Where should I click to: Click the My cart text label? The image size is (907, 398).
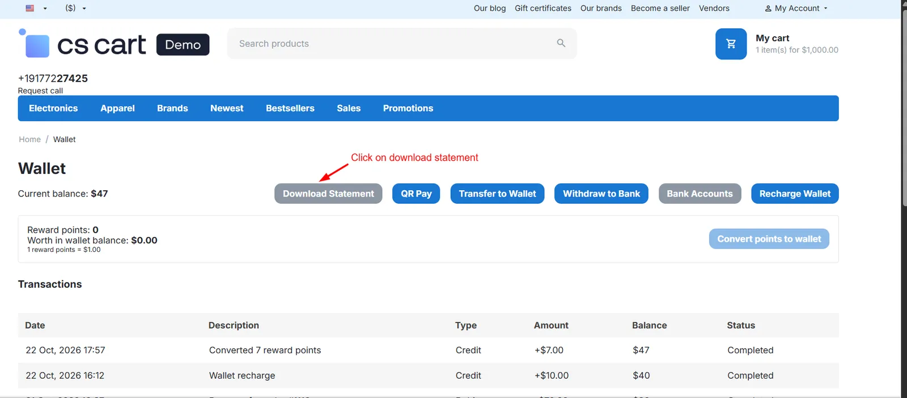(772, 38)
